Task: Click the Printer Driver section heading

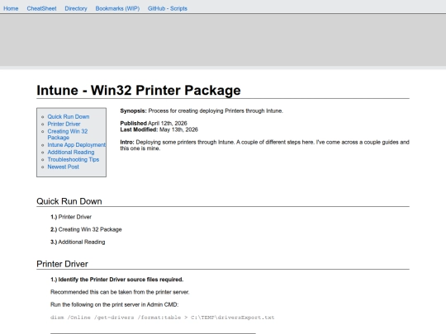Action: 62,264
